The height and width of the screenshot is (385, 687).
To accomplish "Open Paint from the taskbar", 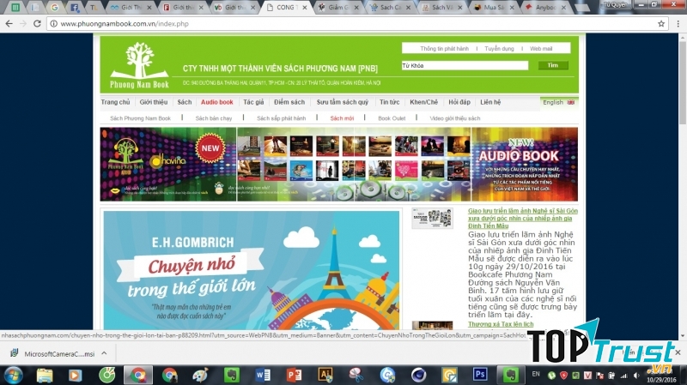I will [x=200, y=376].
